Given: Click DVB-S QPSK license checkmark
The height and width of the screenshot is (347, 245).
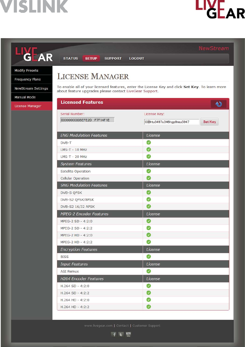Looking at the screenshot, I should tap(149, 192).
